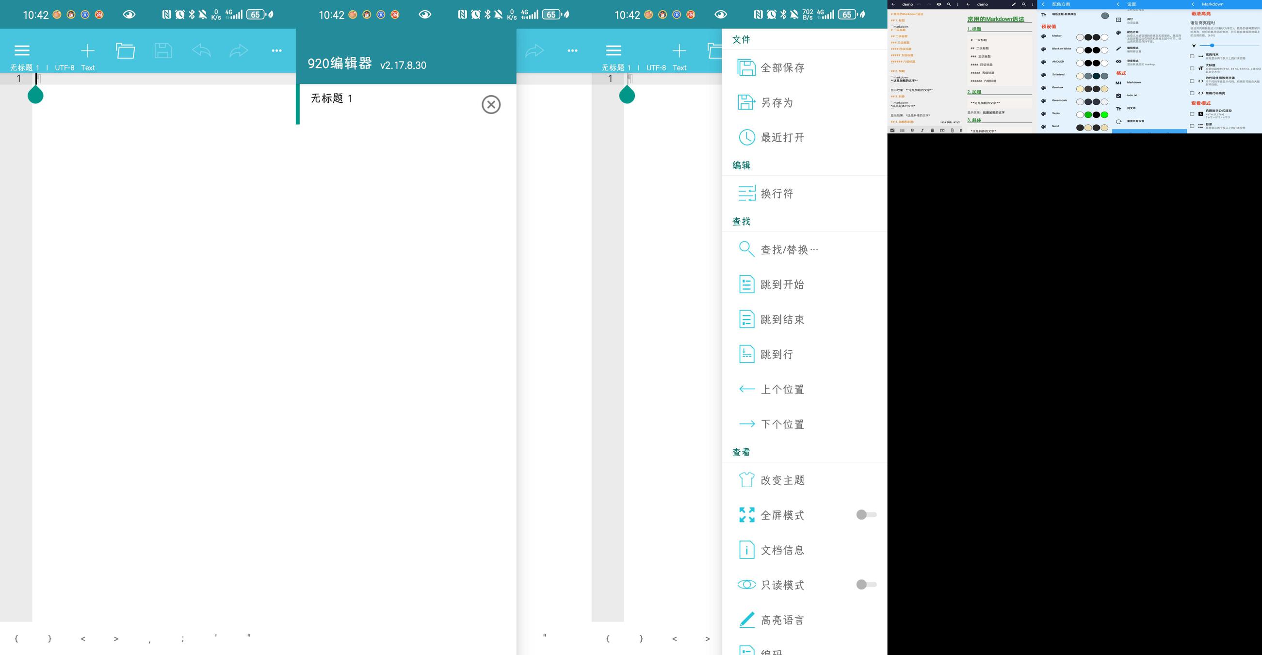1262x655 pixels.
Task: Close the 无标题 1 tab with the X icon
Action: click(491, 104)
